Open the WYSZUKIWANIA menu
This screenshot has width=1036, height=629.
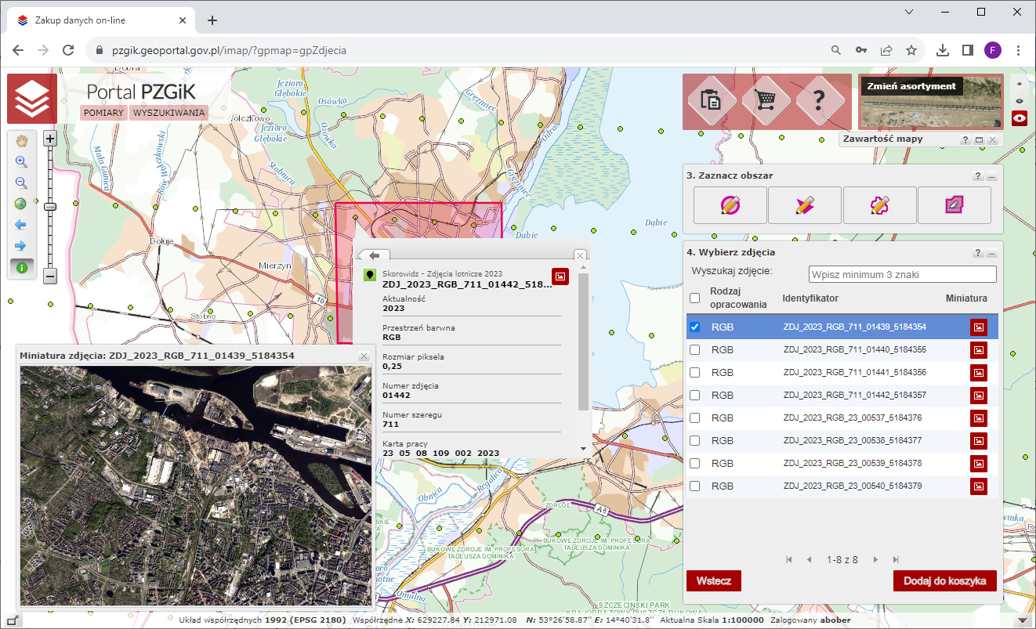coord(168,113)
